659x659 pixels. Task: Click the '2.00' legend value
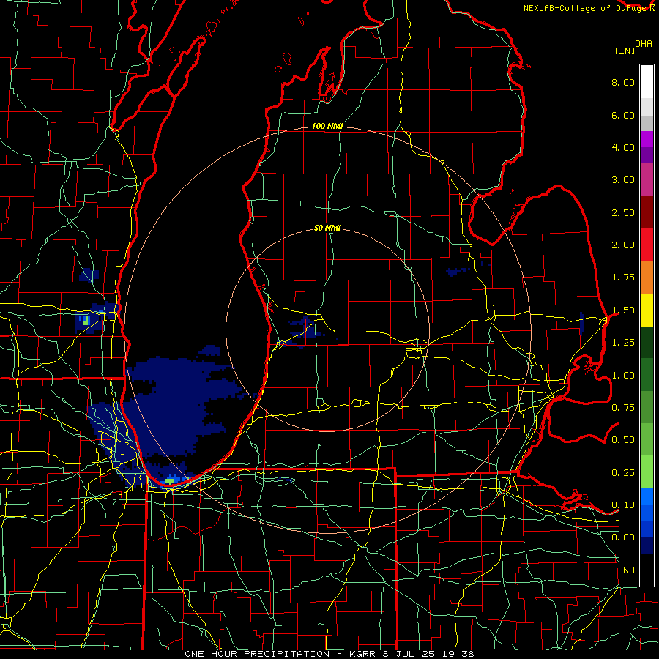[x=623, y=245]
